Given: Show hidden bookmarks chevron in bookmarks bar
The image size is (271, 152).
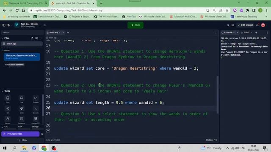Looking at the screenshot, I should click(x=266, y=17).
